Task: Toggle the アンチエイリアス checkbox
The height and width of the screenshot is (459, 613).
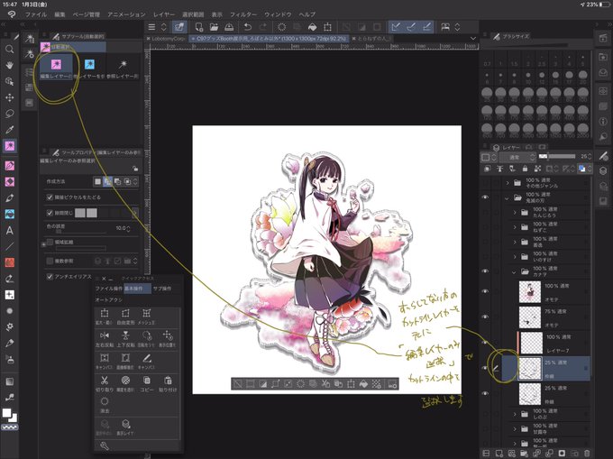Action: tap(50, 277)
